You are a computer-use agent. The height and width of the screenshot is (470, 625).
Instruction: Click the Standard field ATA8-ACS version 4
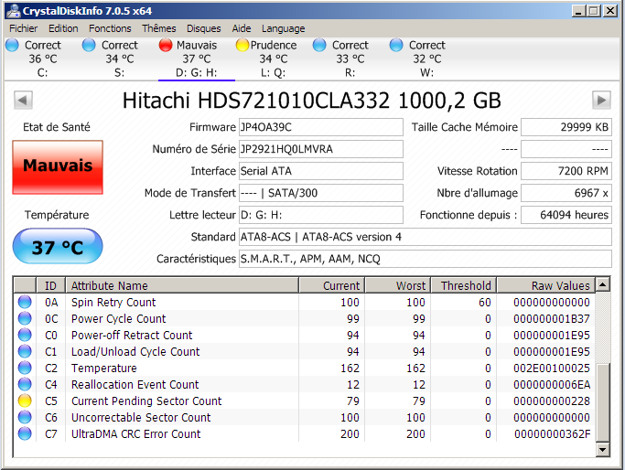tap(426, 237)
